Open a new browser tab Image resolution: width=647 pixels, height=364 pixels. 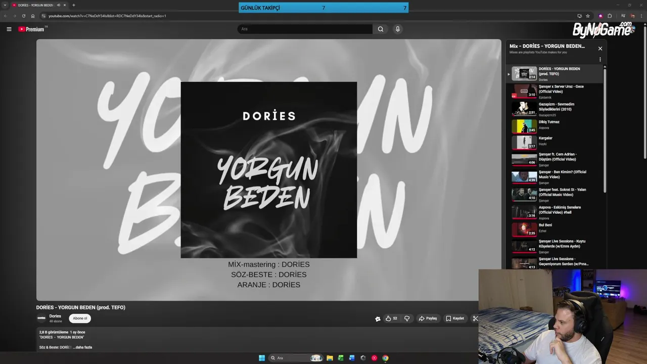pyautogui.click(x=74, y=5)
